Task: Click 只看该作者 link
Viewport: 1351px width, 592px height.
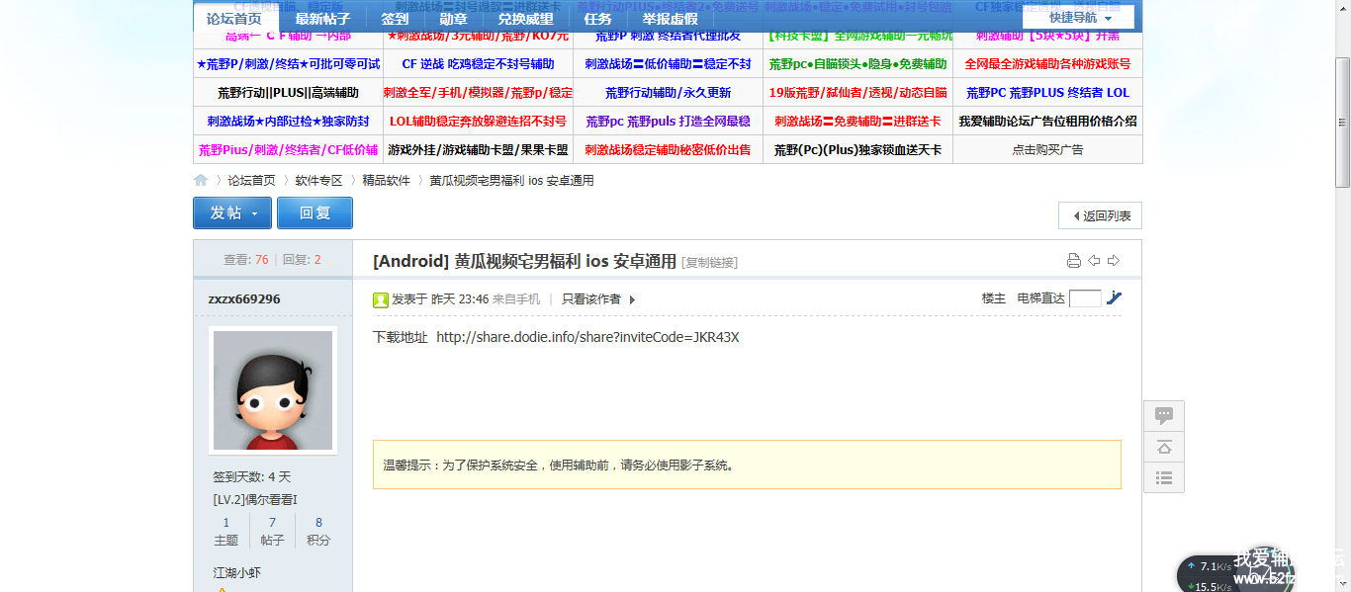Action: pyautogui.click(x=591, y=299)
